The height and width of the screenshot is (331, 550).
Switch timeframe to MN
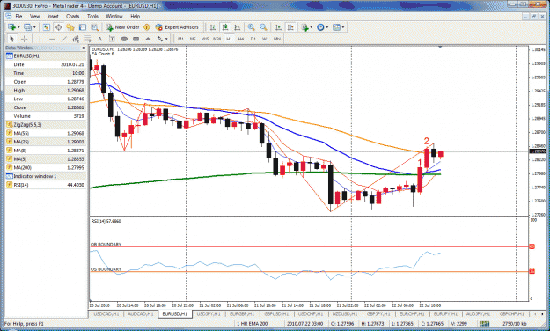click(x=277, y=39)
